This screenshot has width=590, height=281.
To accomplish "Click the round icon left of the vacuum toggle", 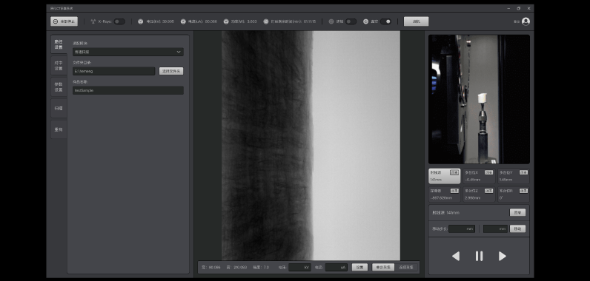I will pos(365,21).
